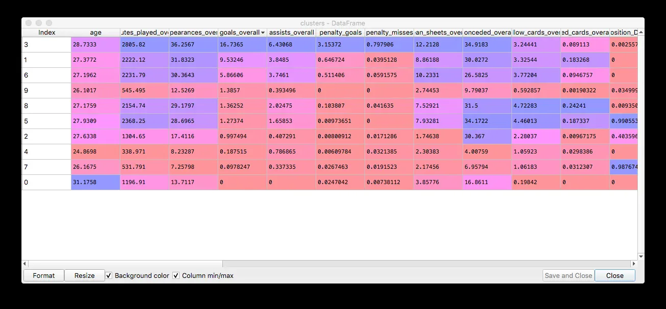Viewport: 666px width, 309px height.
Task: Select cell with value 2368.25
Action: click(144, 121)
